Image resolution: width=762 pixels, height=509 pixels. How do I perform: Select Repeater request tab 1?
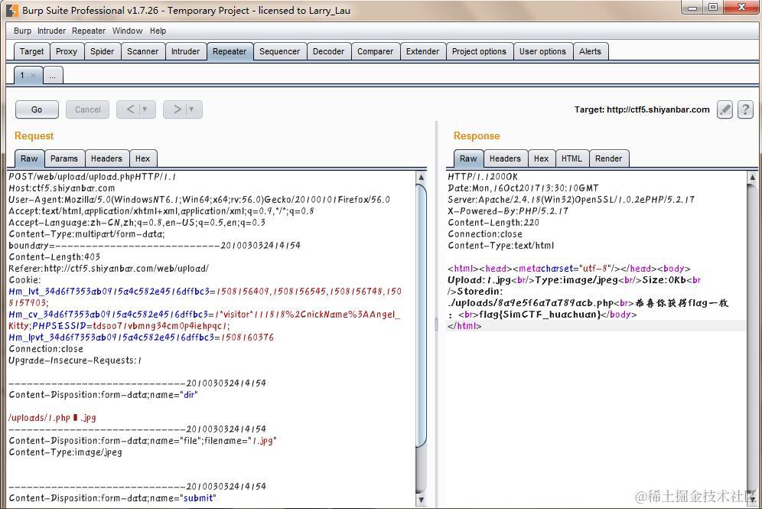pos(22,75)
